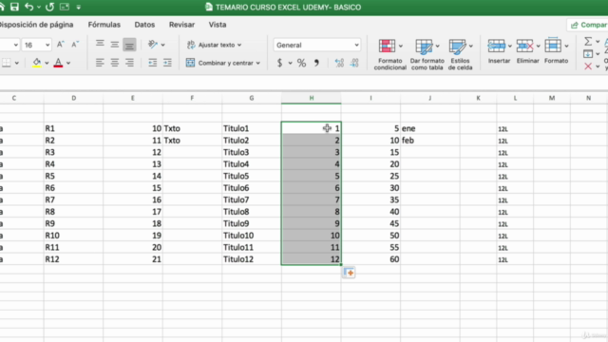Select cell with value 60

click(370, 259)
